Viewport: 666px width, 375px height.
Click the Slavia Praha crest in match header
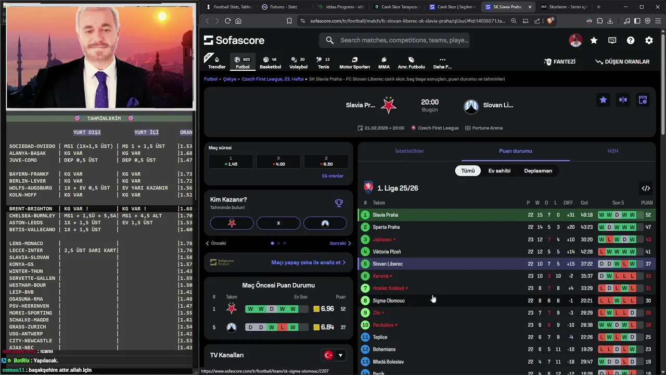[388, 105]
